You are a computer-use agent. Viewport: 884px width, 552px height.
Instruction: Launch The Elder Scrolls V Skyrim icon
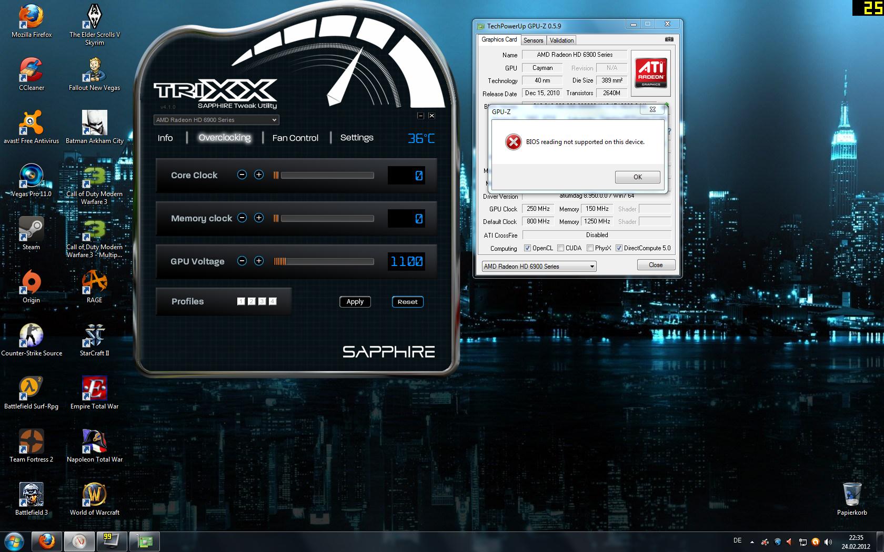[95, 24]
